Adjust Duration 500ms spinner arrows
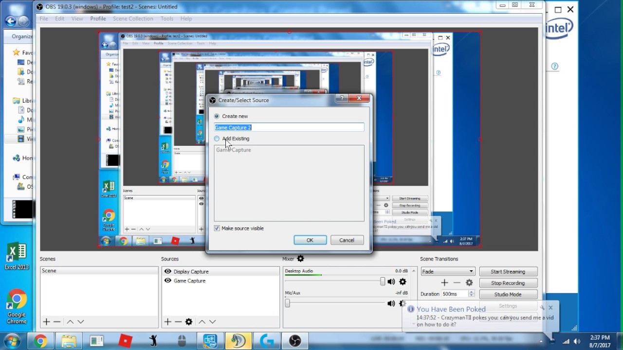This screenshot has width=623, height=350. [x=471, y=294]
